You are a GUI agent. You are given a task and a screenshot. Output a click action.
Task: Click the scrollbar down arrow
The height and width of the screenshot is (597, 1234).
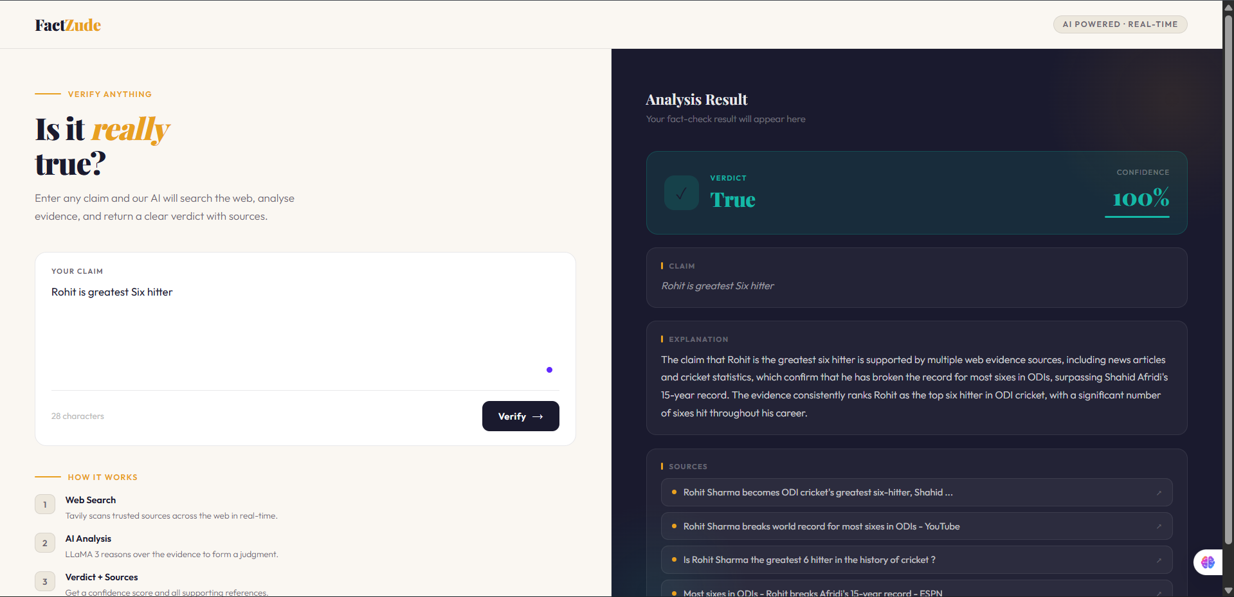1228,591
